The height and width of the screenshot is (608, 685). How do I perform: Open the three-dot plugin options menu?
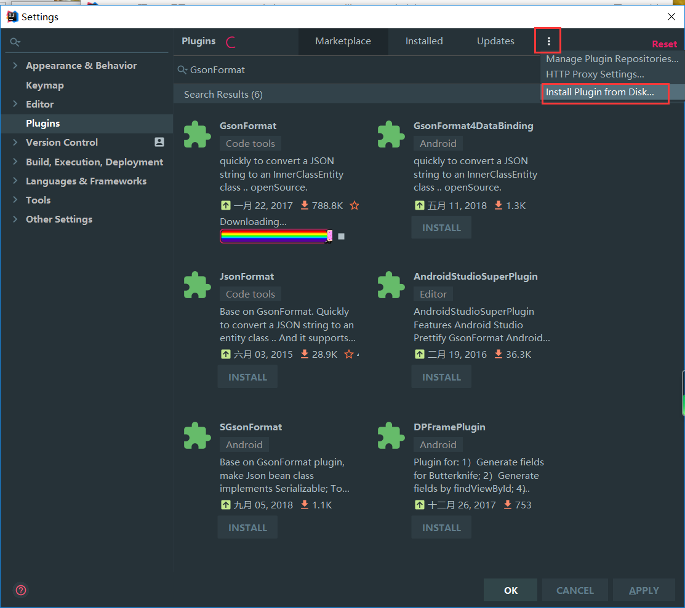[x=548, y=41]
